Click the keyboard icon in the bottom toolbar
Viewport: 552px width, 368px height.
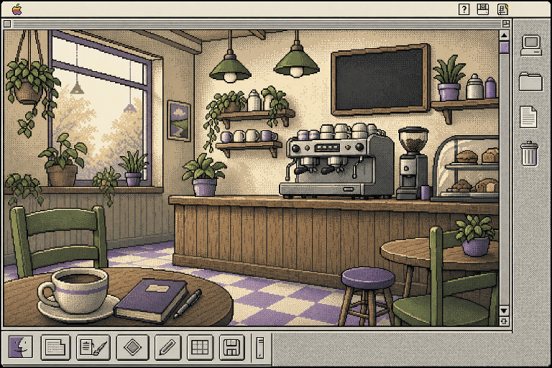tap(55, 348)
